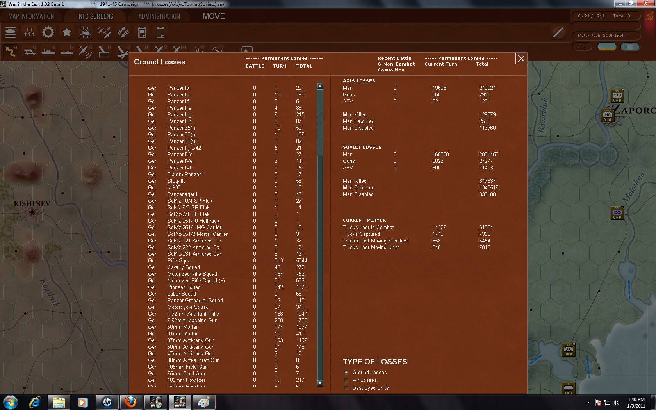Click the taskbar volume speaker icon
This screenshot has width=656, height=410.
pyautogui.click(x=616, y=403)
